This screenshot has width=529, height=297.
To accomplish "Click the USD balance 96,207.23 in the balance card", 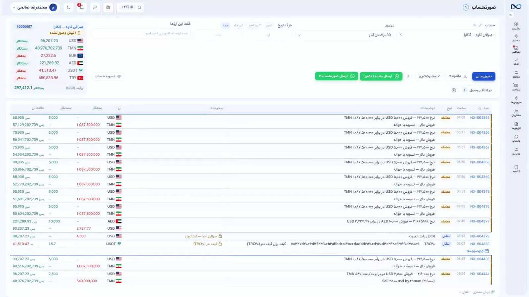I will 49,41.
